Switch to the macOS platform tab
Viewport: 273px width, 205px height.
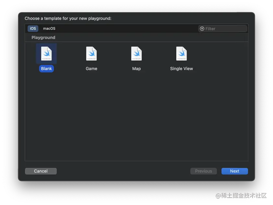49,29
